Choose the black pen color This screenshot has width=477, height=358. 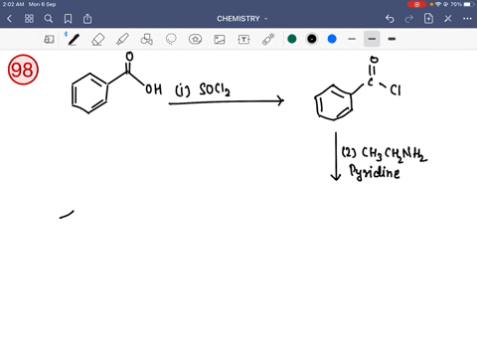click(x=312, y=39)
